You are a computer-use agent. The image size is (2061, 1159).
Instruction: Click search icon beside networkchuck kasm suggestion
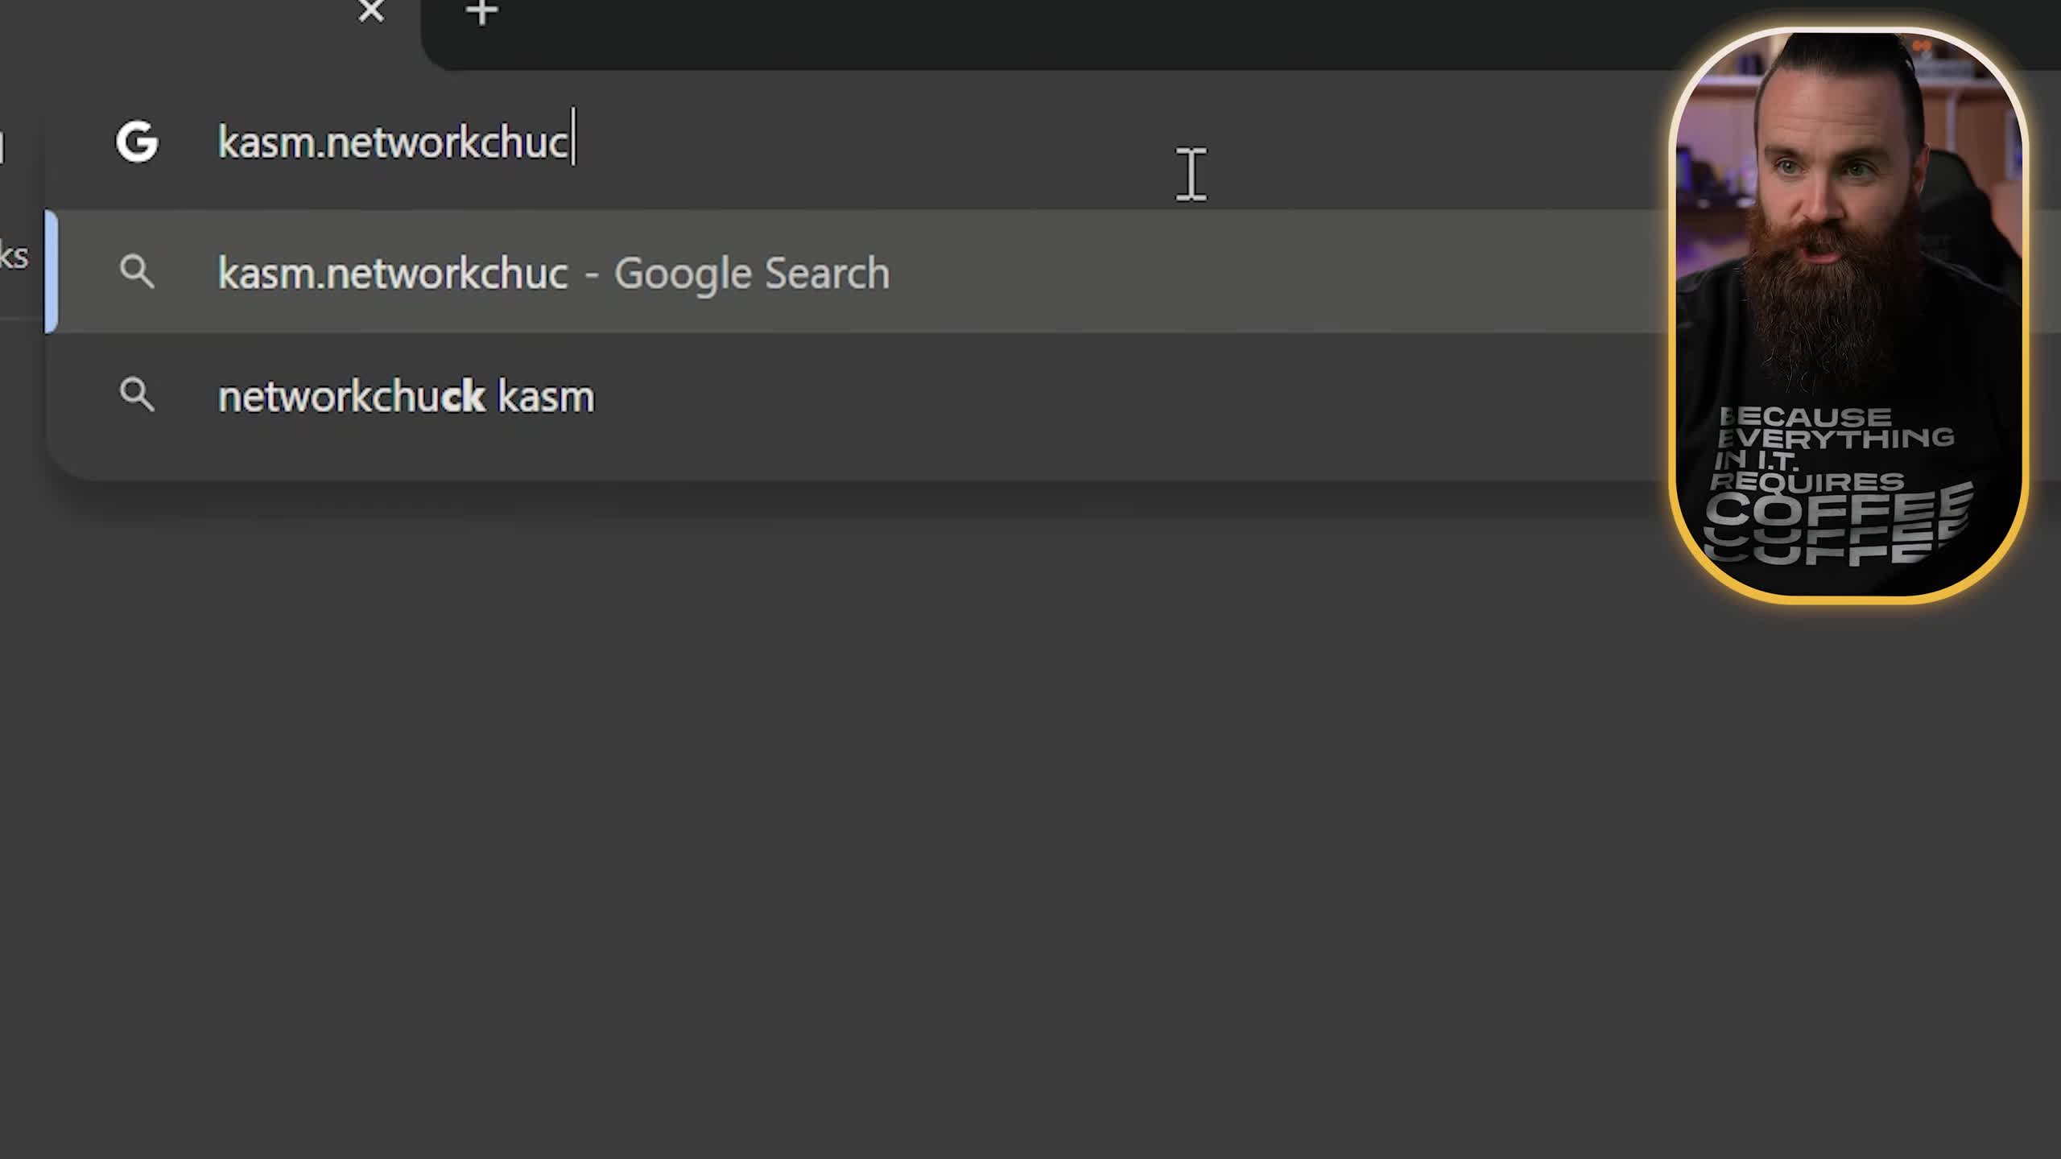pos(137,395)
